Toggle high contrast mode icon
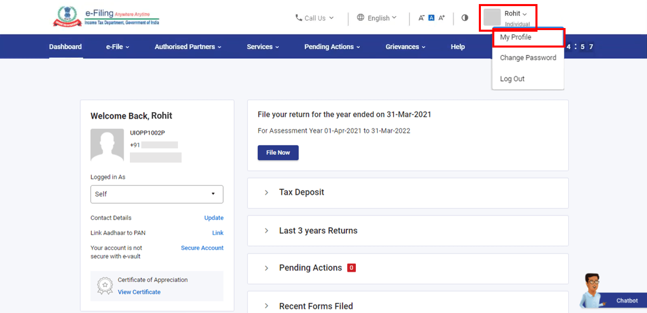Screen dimensions: 647x313 (465, 18)
